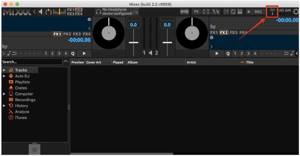This screenshot has width=300, height=156.
Task: Start recording with REC button
Action: pos(255,12)
